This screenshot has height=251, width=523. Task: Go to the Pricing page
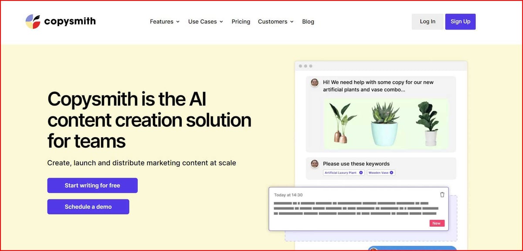pyautogui.click(x=241, y=22)
